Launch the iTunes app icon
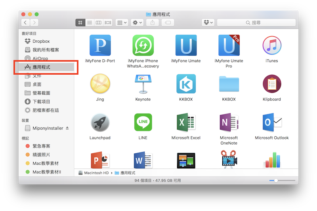 point(272,45)
